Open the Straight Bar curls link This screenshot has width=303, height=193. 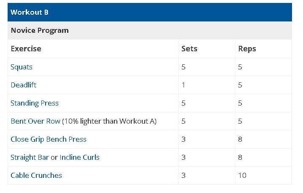coord(30,157)
